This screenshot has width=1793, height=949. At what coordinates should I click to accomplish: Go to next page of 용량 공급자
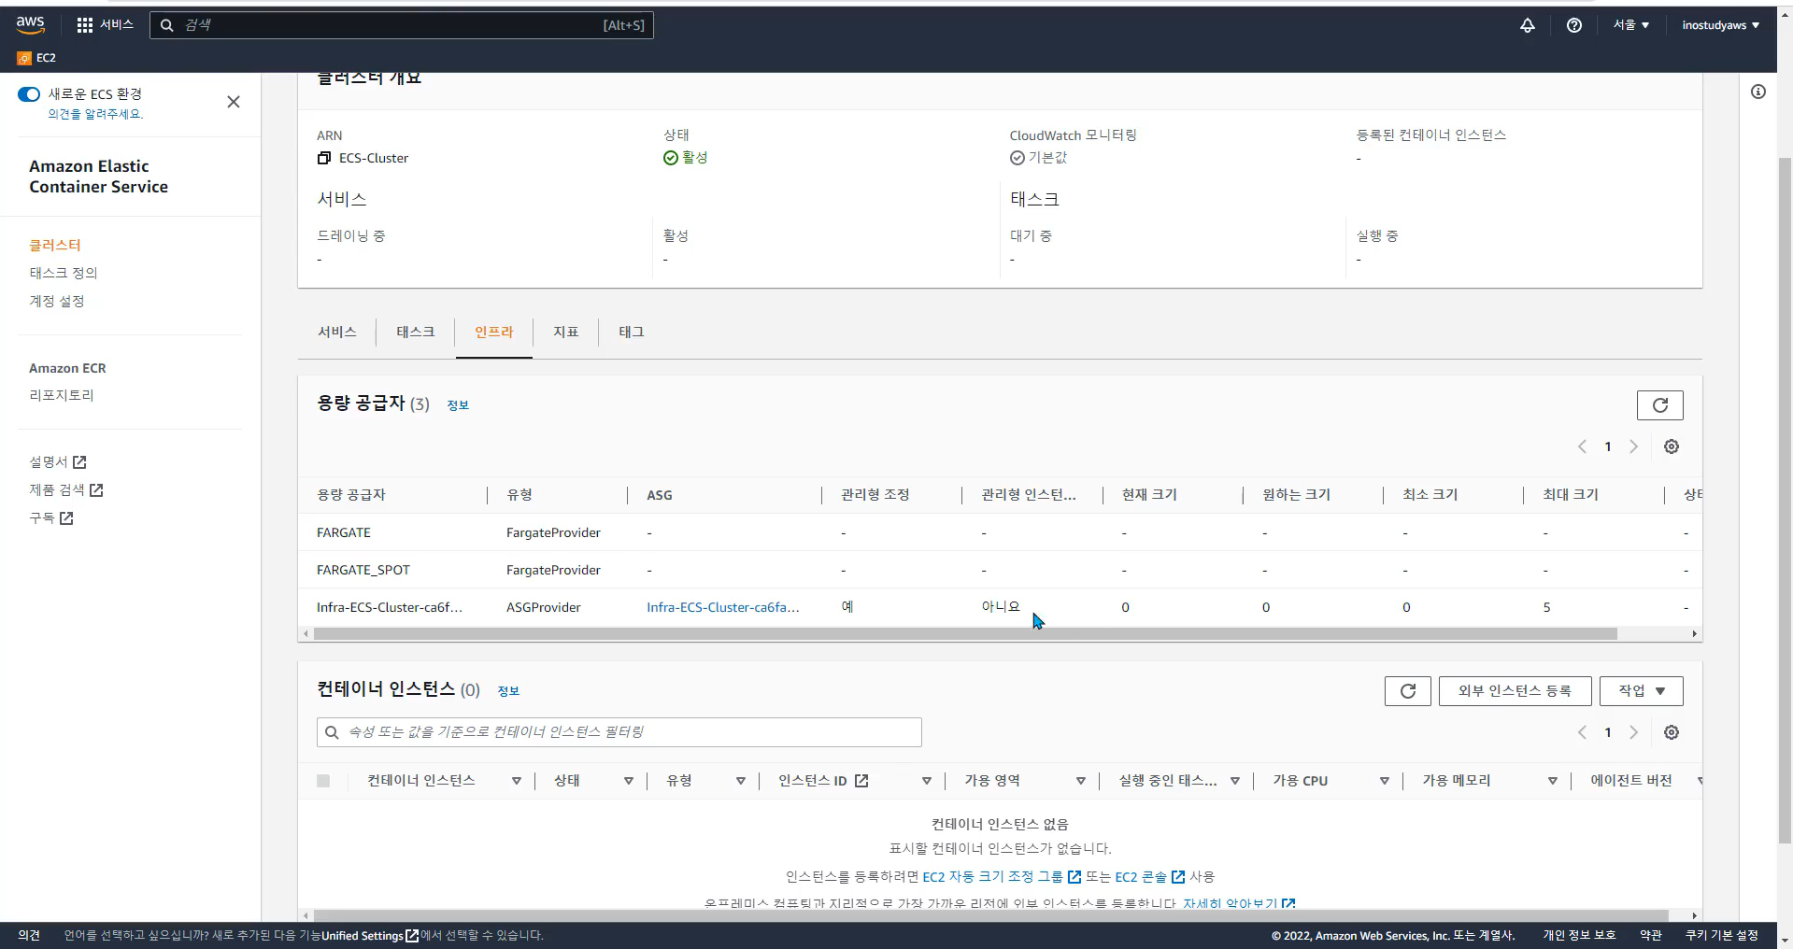pos(1633,446)
